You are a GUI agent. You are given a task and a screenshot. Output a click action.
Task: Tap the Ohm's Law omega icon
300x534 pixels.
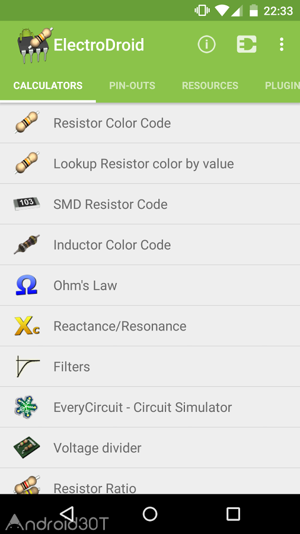pos(27,285)
